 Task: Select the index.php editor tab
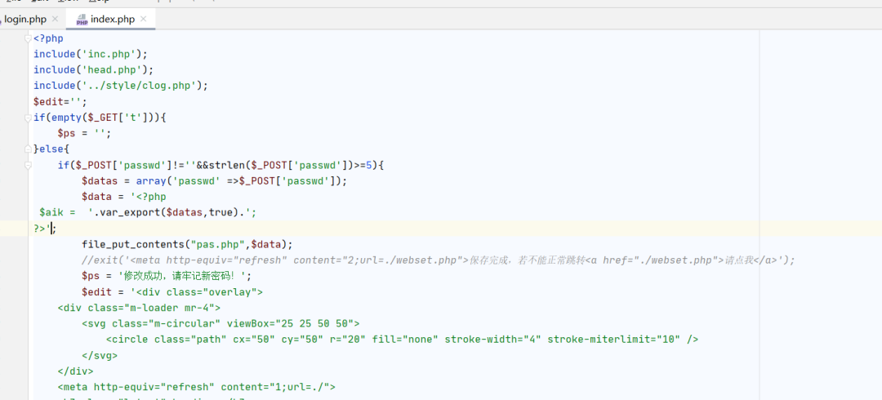(112, 19)
